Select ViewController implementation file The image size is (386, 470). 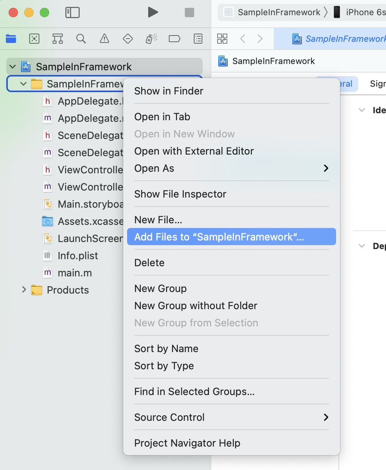[83, 187]
